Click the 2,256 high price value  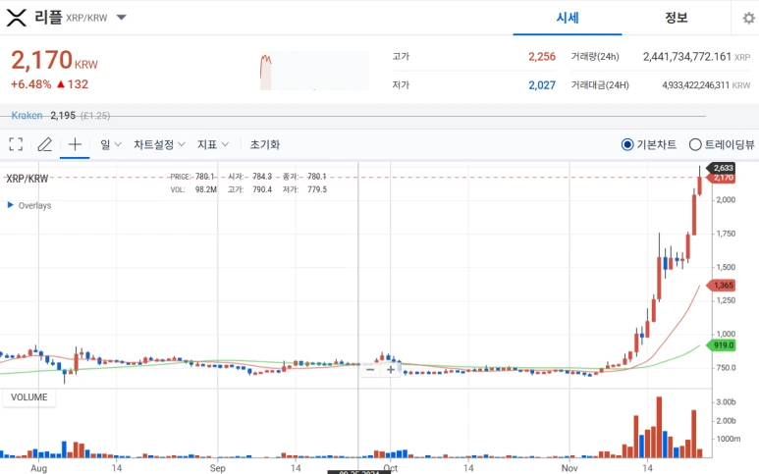point(542,57)
